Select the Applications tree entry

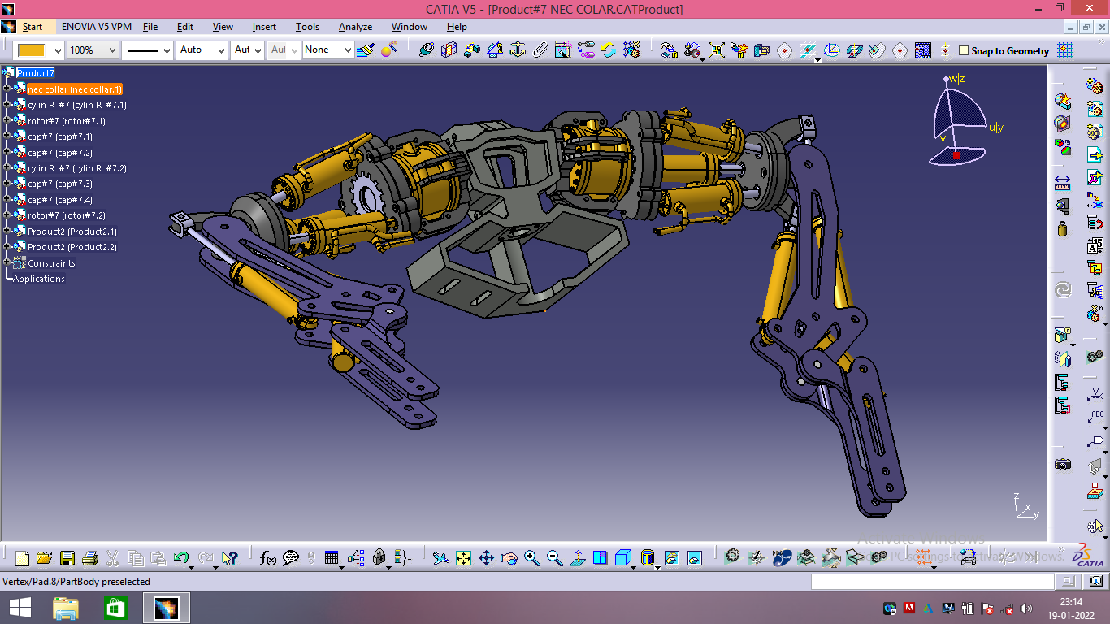(39, 279)
